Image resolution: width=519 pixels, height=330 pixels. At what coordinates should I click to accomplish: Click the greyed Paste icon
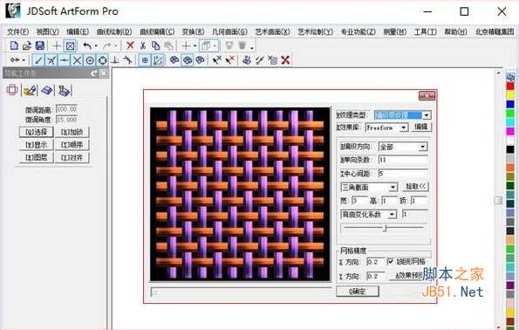coord(169,45)
